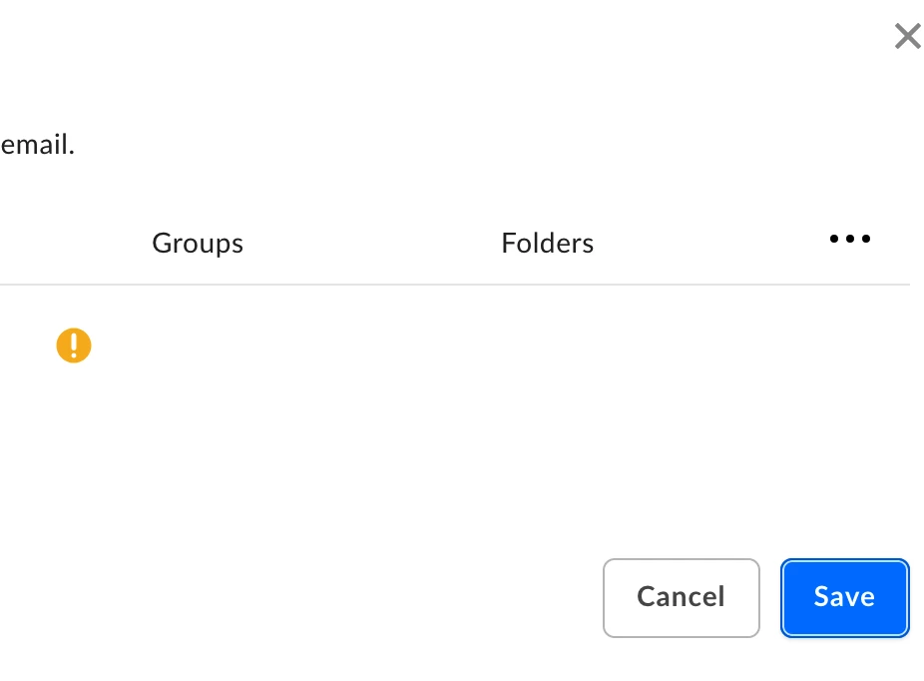Show more tabs using the ellipsis
Viewport: 924px width, 681px height.
pyautogui.click(x=850, y=239)
